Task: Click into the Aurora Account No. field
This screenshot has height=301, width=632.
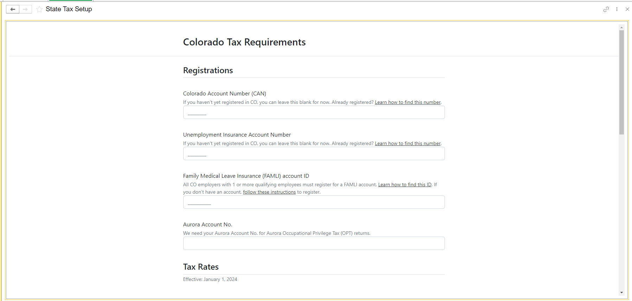Action: pos(314,243)
